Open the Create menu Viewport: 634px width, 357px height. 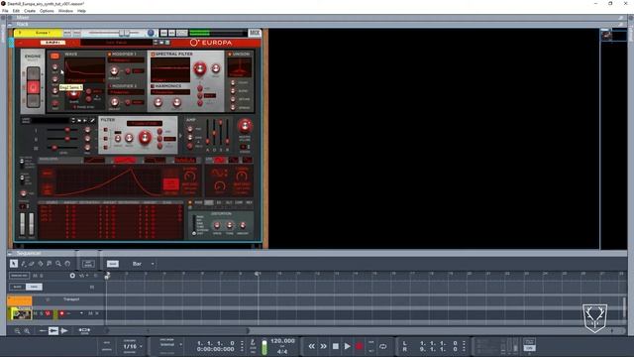click(30, 11)
